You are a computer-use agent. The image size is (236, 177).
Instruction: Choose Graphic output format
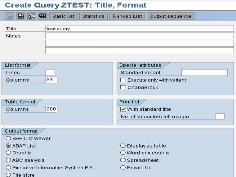8,153
